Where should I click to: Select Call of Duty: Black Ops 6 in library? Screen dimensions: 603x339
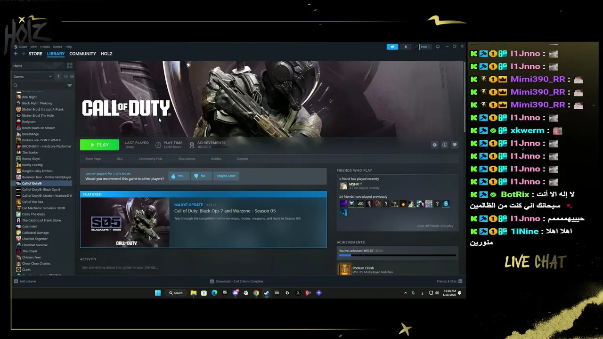41,189
